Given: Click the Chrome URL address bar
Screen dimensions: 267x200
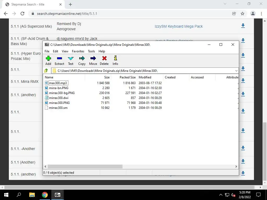Looking at the screenshot, I should (x=129, y=14).
